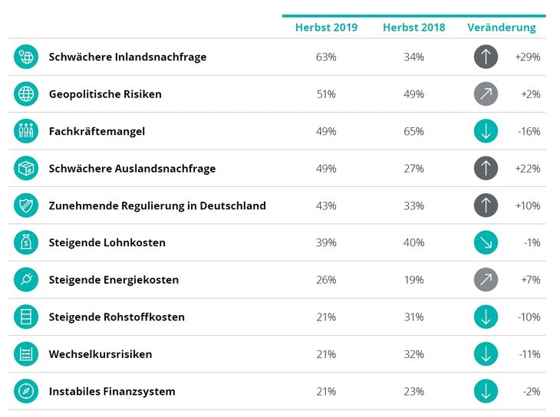Image resolution: width=560 pixels, height=417 pixels.
Task: Click the up arrow for Schwächere Inlandsnachfrage
Action: tap(486, 57)
